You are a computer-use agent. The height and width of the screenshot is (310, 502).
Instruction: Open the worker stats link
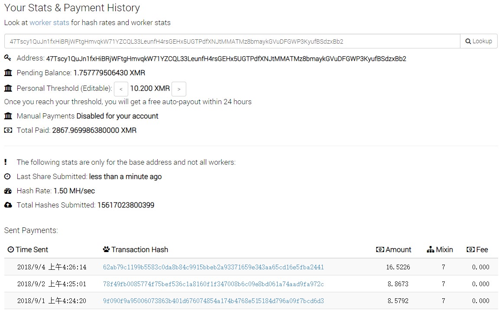pos(49,22)
